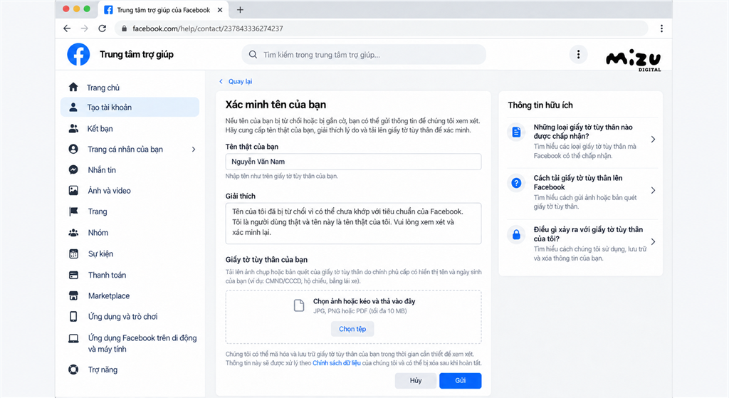This screenshot has width=729, height=398.
Task: Click the padlock icon in the address bar
Action: click(x=124, y=28)
